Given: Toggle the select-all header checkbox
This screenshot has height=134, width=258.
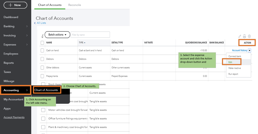Looking at the screenshot, I should [42, 43].
